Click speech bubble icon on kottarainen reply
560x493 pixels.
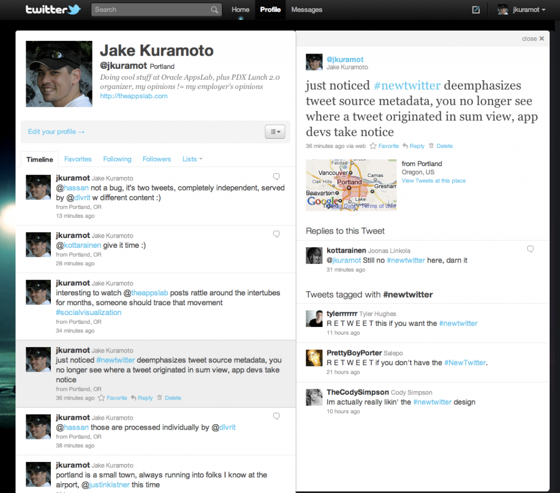pos(530,249)
